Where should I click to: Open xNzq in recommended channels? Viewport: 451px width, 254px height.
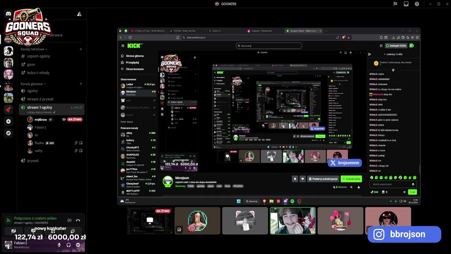(138, 134)
